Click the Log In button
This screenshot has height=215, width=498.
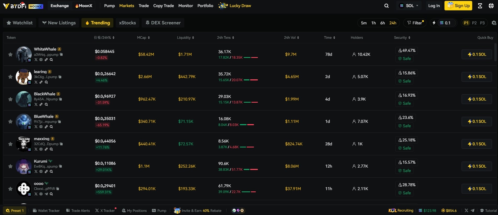point(434,6)
